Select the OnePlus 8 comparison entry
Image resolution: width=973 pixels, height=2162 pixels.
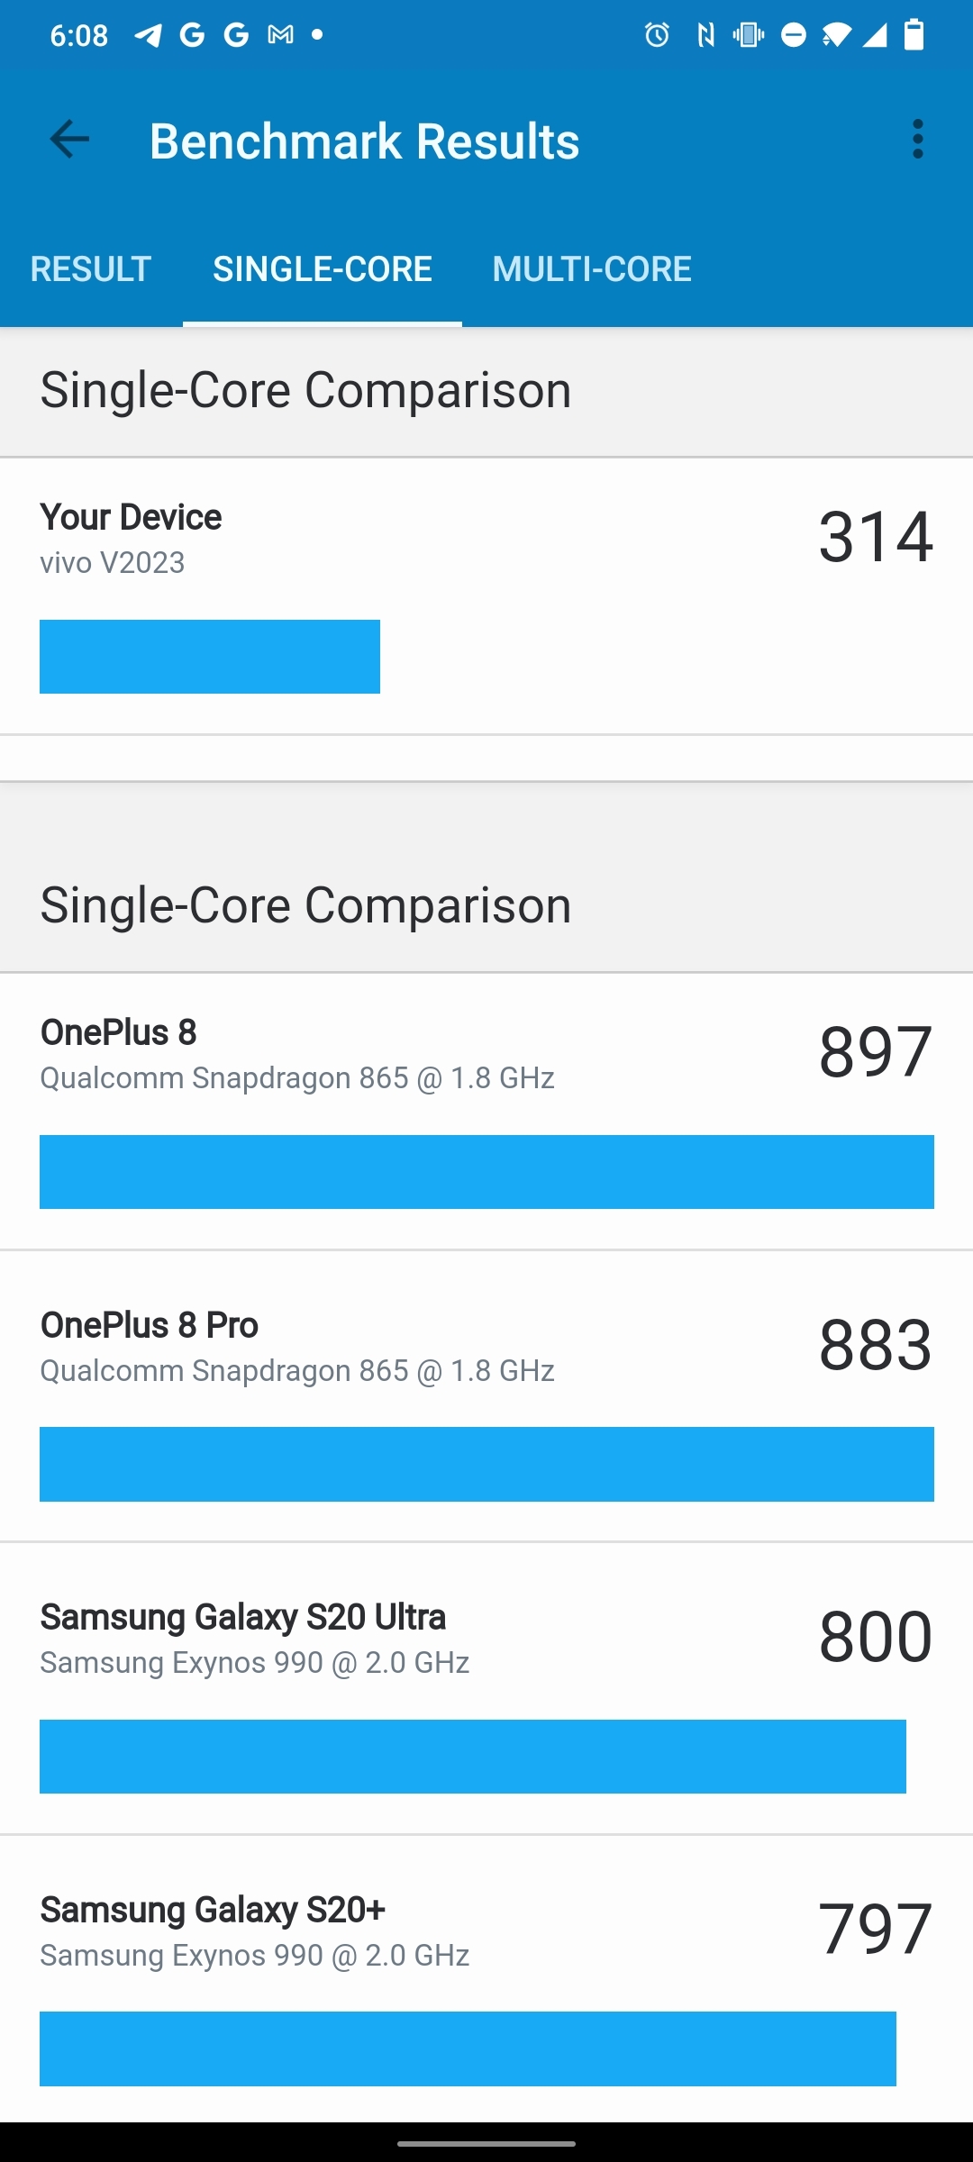tap(486, 1111)
